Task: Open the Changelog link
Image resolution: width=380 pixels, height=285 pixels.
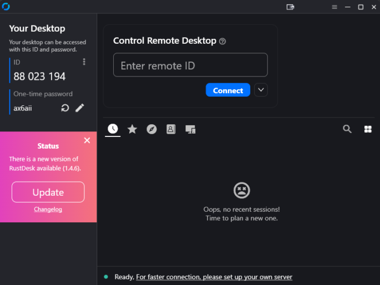Action: [48, 210]
